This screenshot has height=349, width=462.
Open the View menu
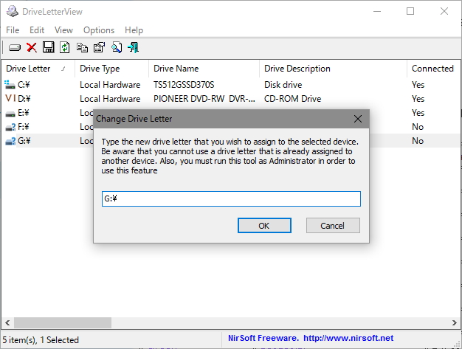(63, 30)
